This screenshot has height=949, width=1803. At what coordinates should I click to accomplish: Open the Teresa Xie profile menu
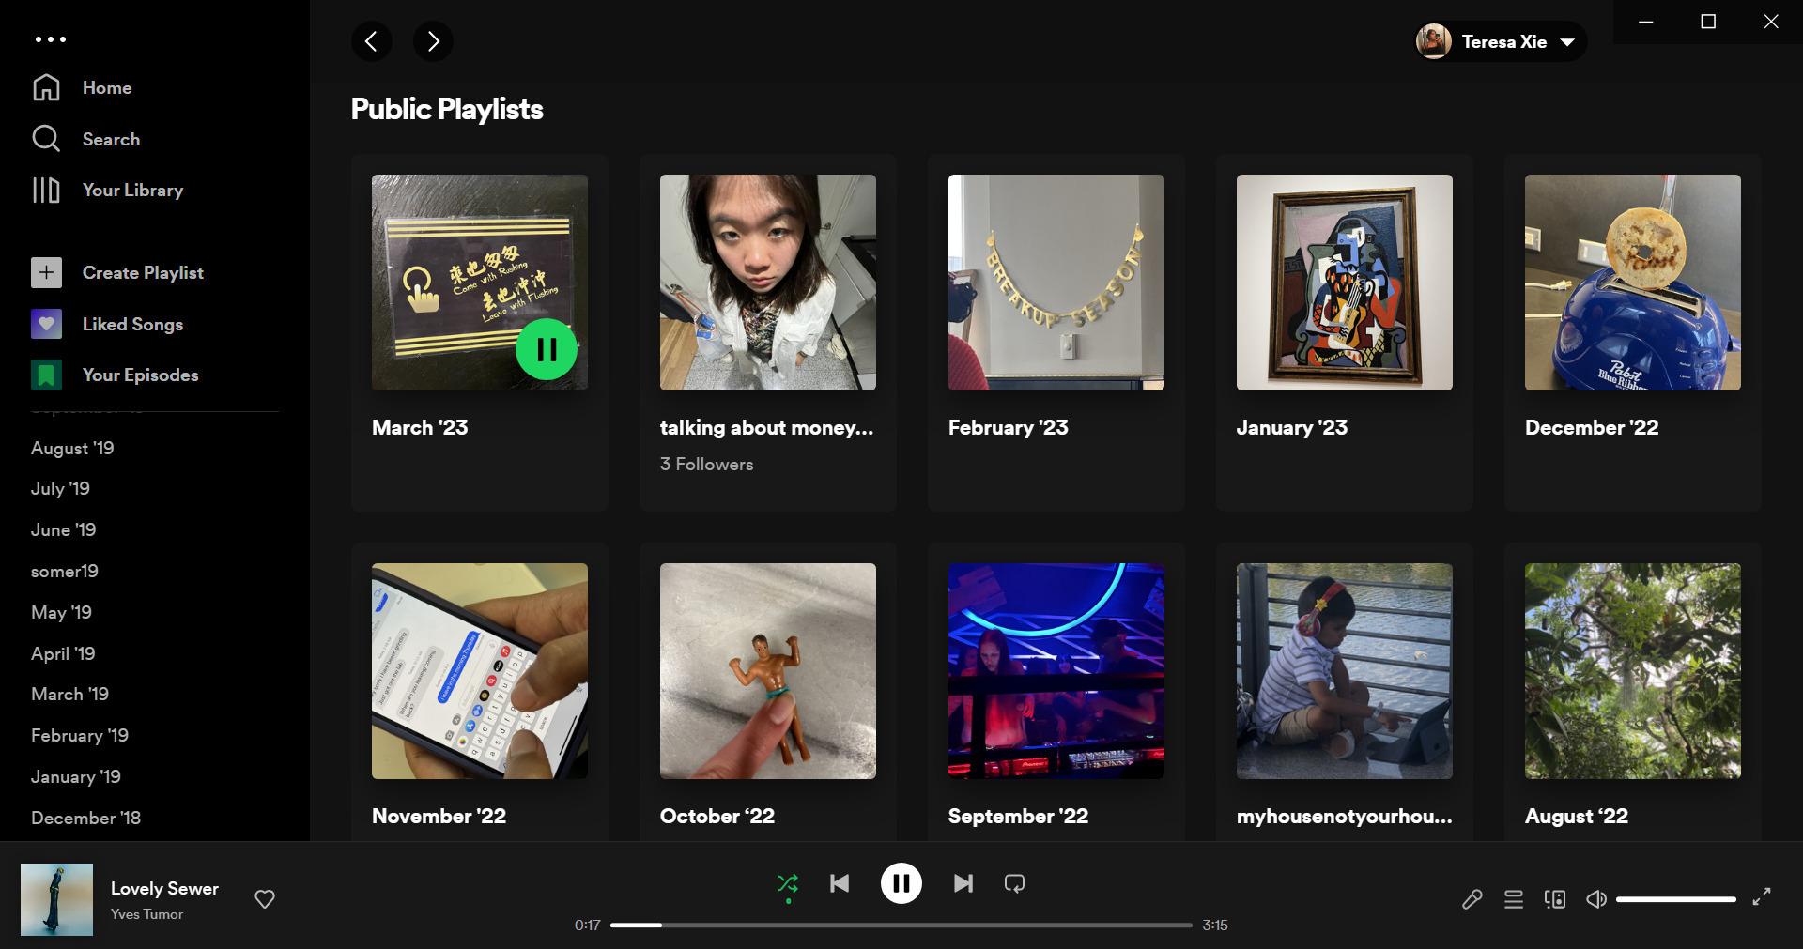[x=1500, y=41]
